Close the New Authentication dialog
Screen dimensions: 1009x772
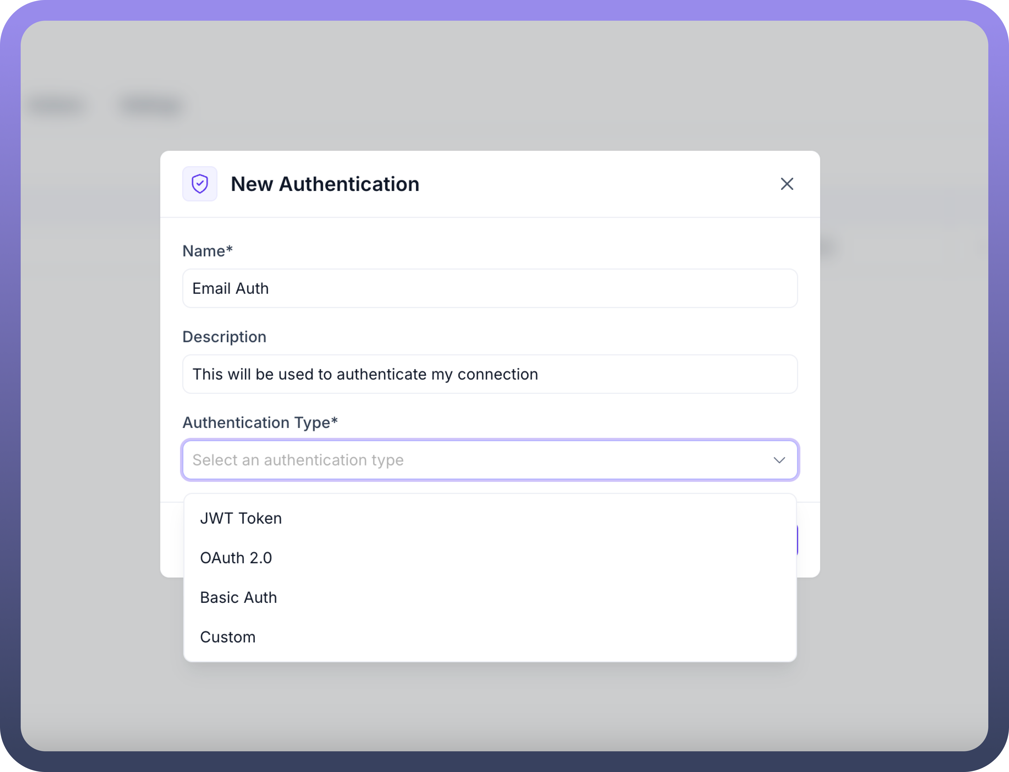pyautogui.click(x=787, y=184)
